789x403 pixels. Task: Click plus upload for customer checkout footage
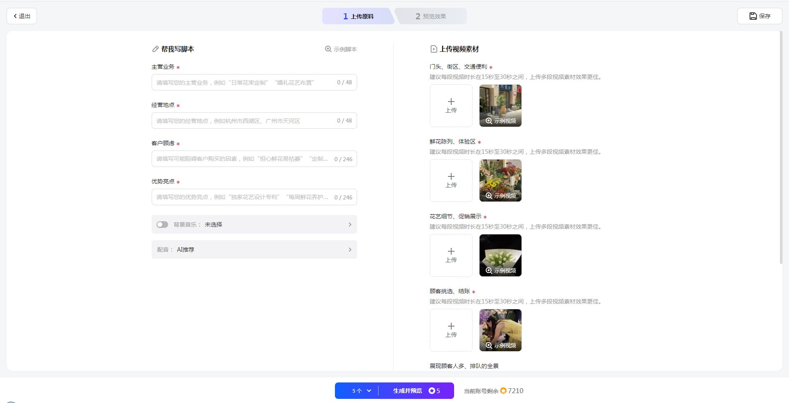[x=451, y=330]
